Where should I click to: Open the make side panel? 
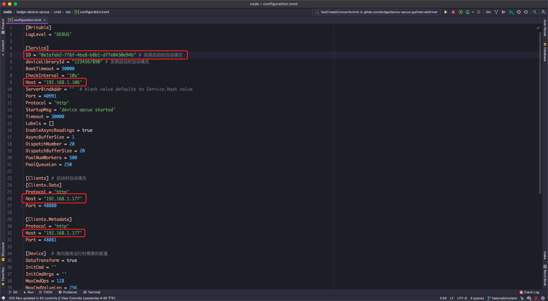(545, 255)
